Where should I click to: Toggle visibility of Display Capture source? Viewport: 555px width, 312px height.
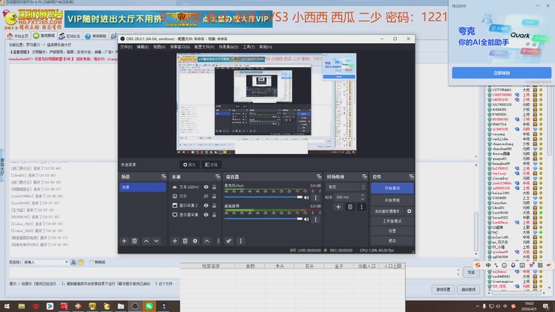(x=206, y=214)
